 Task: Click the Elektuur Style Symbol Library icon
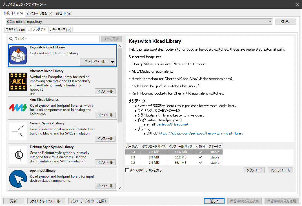point(18,155)
